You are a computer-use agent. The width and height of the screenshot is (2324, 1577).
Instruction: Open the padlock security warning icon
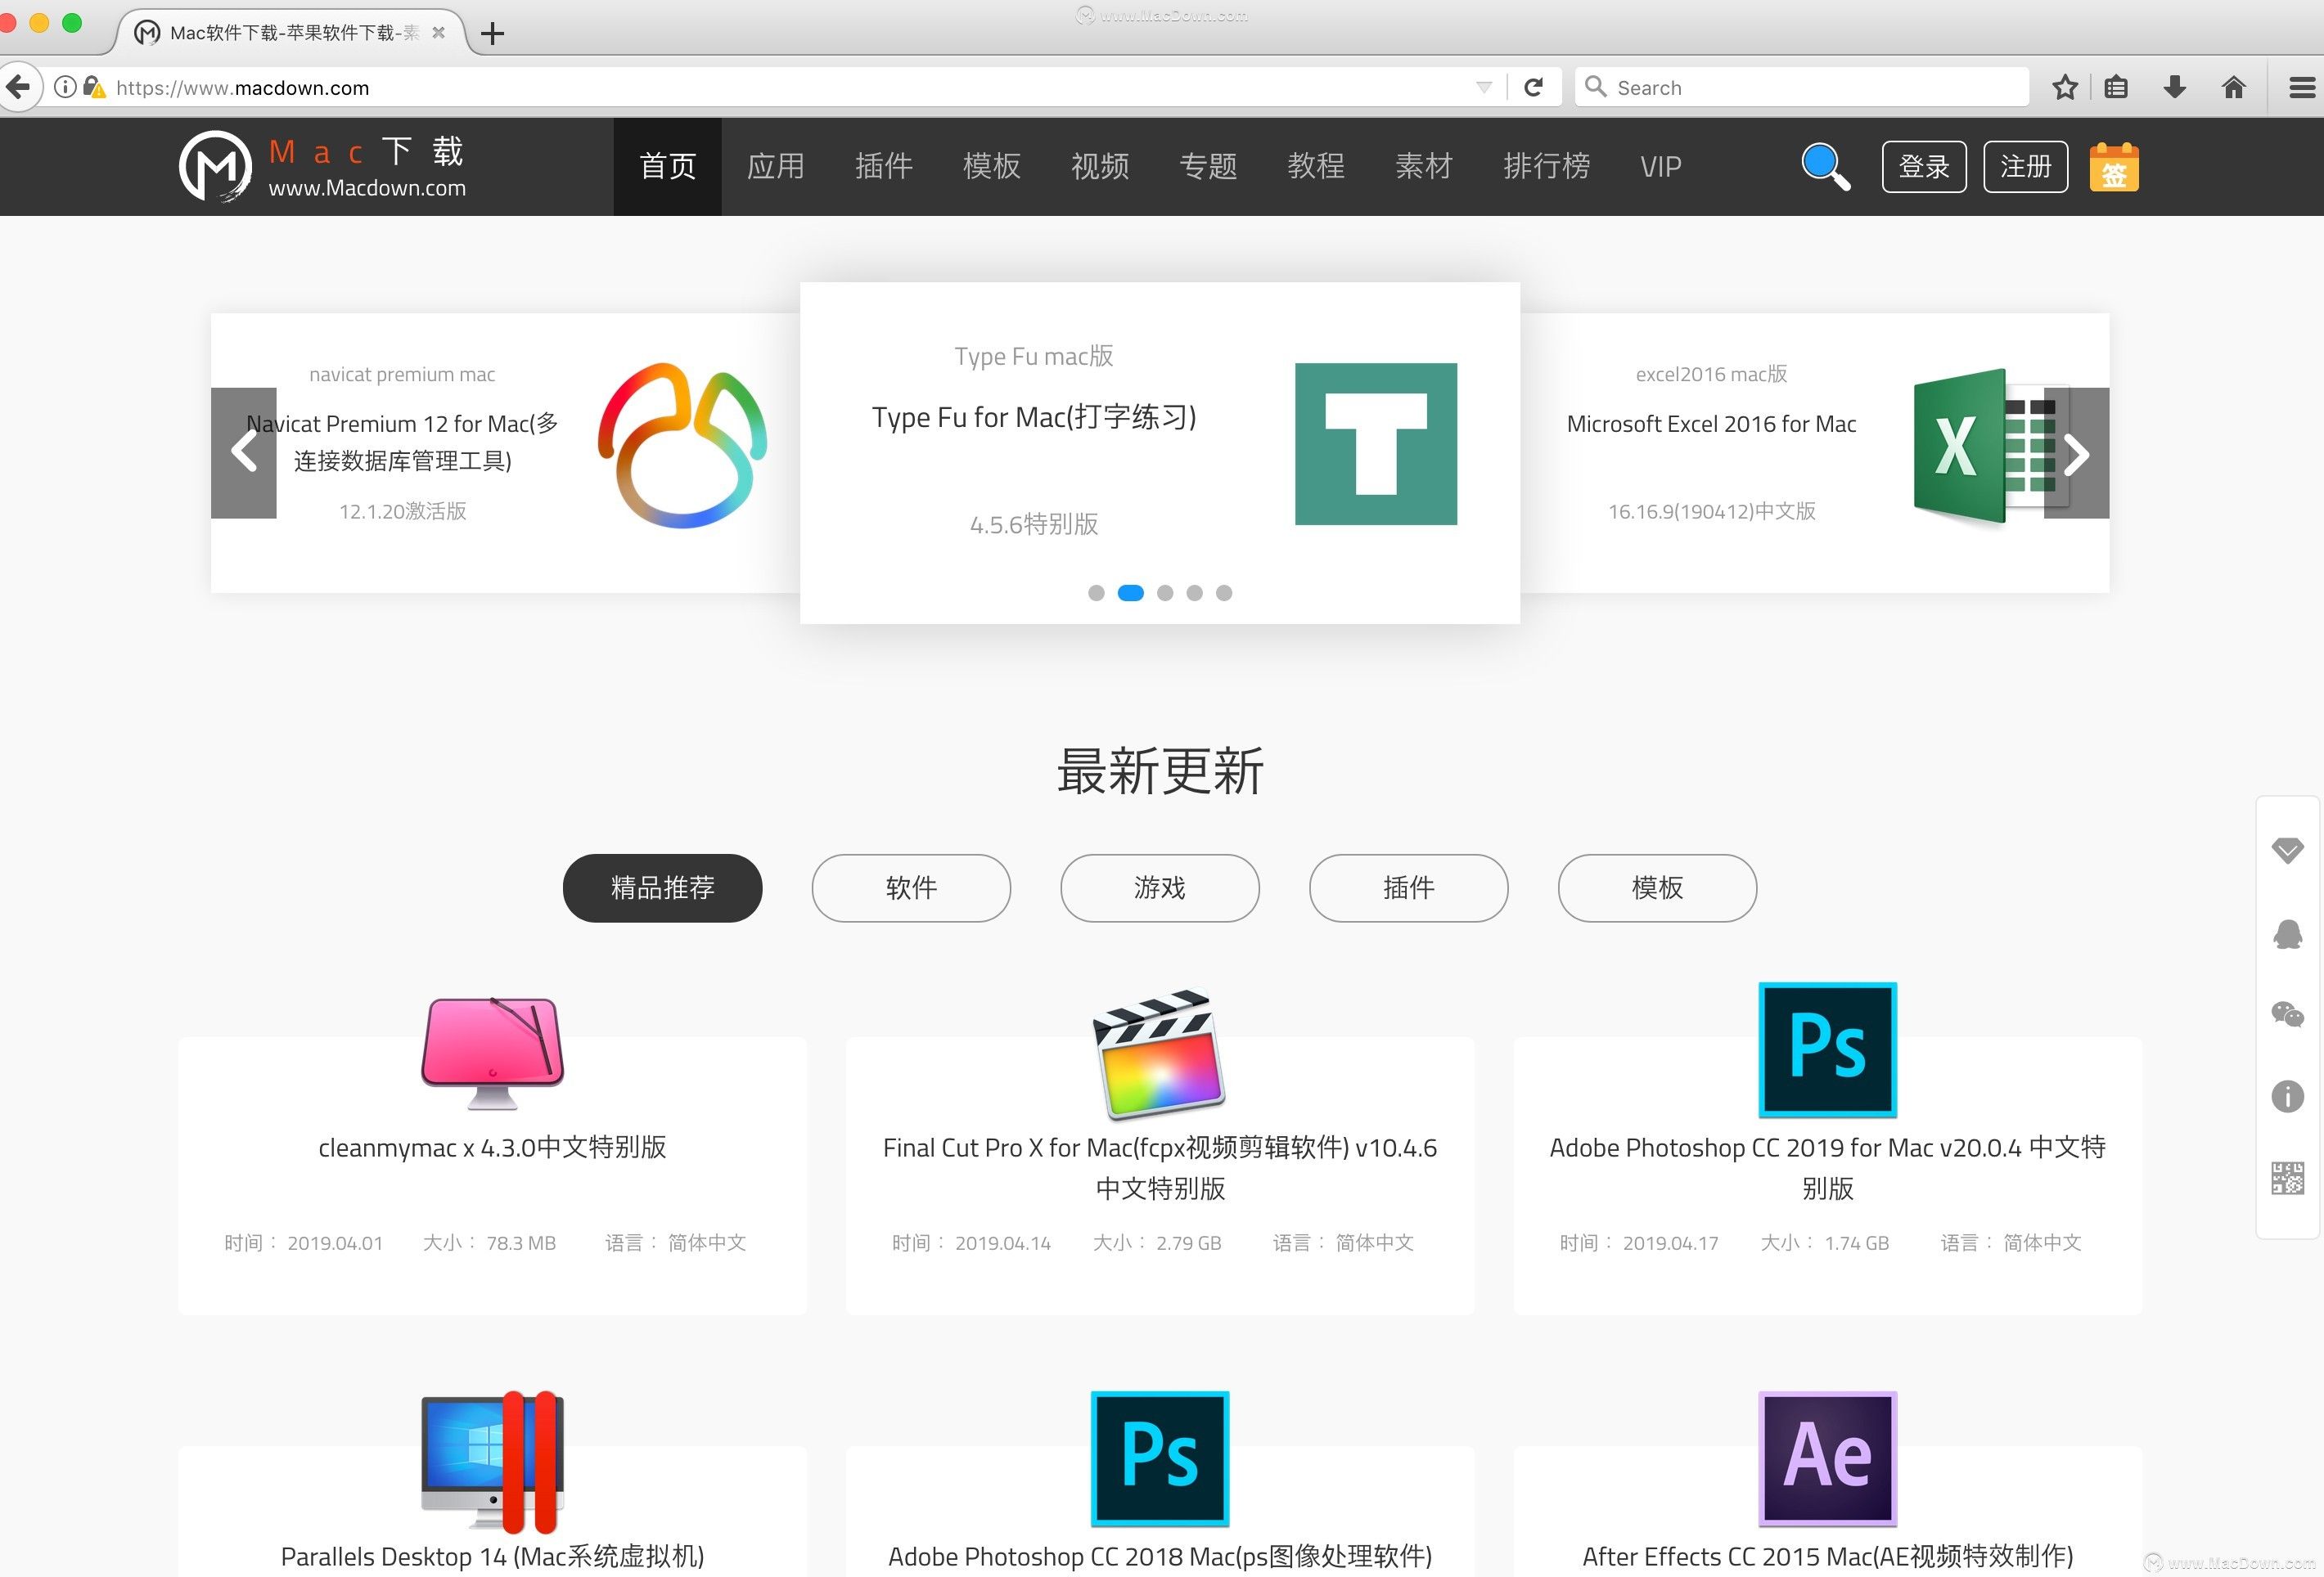click(94, 88)
